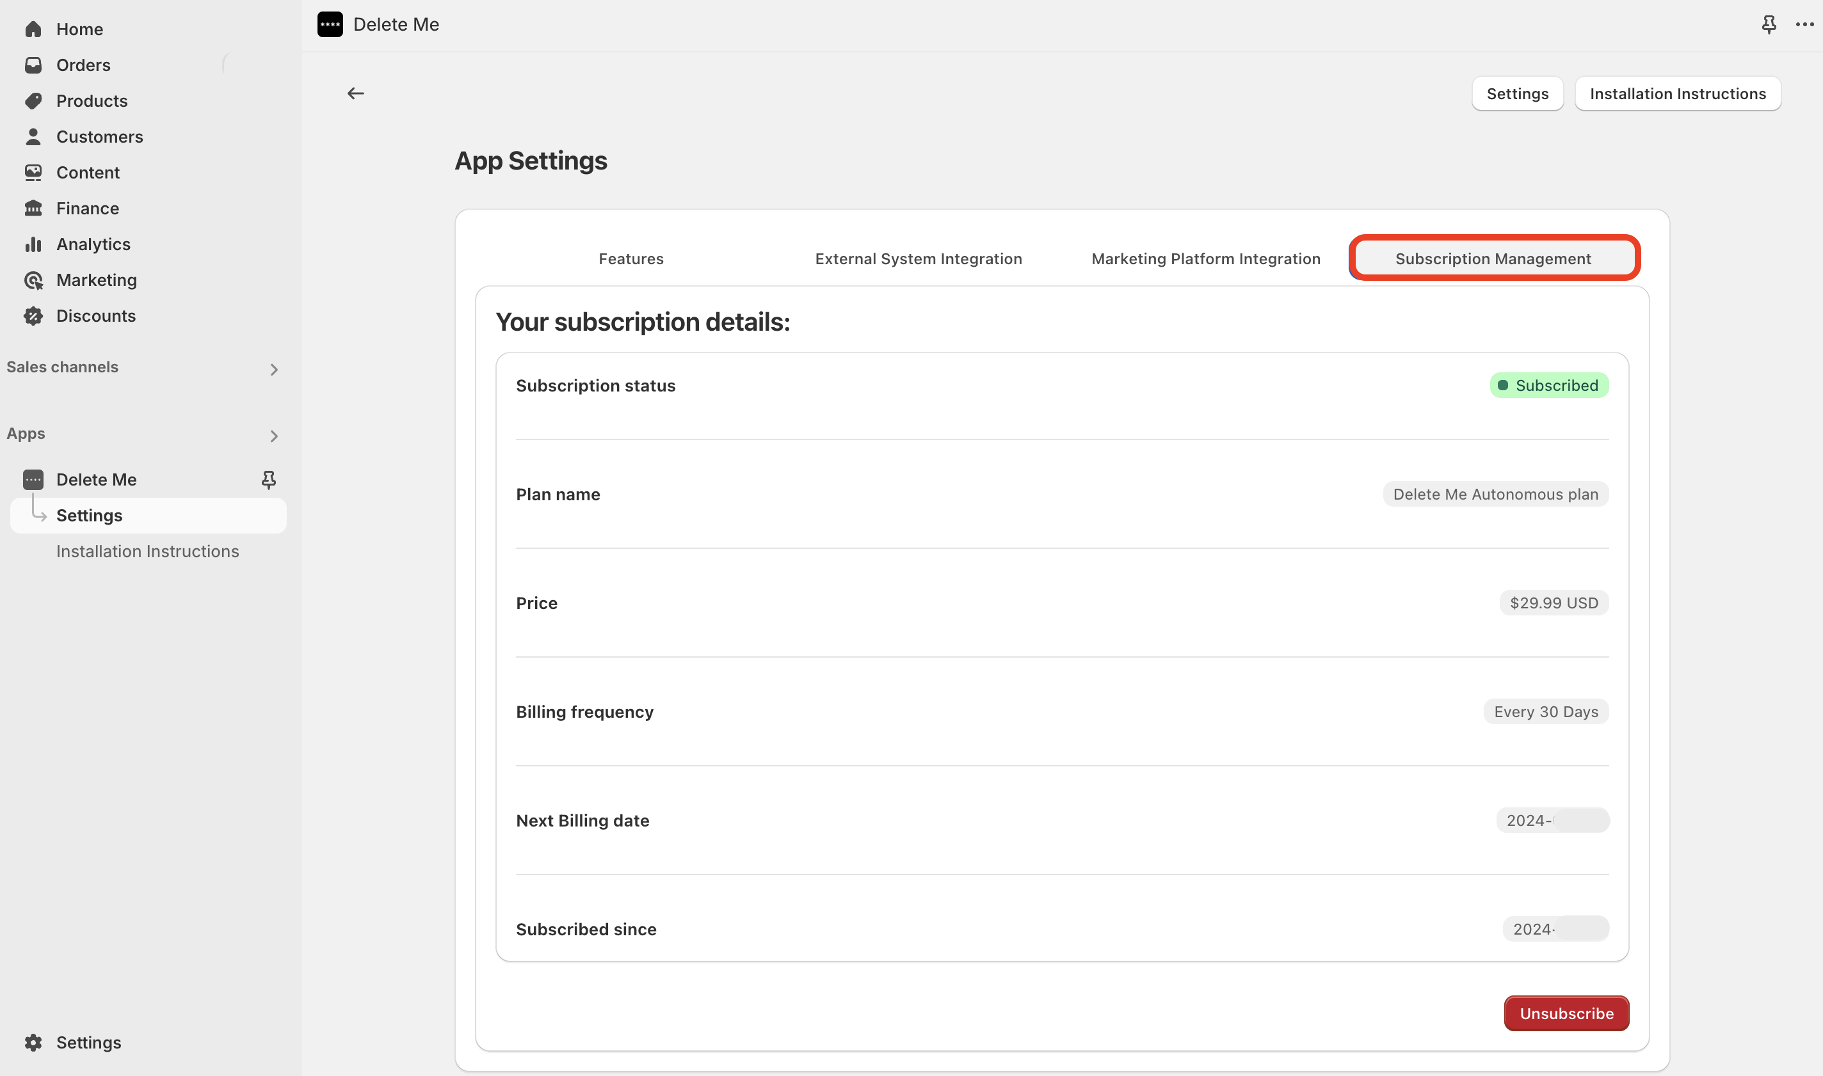Expand the Apps section chevron
1823x1076 pixels.
(273, 436)
